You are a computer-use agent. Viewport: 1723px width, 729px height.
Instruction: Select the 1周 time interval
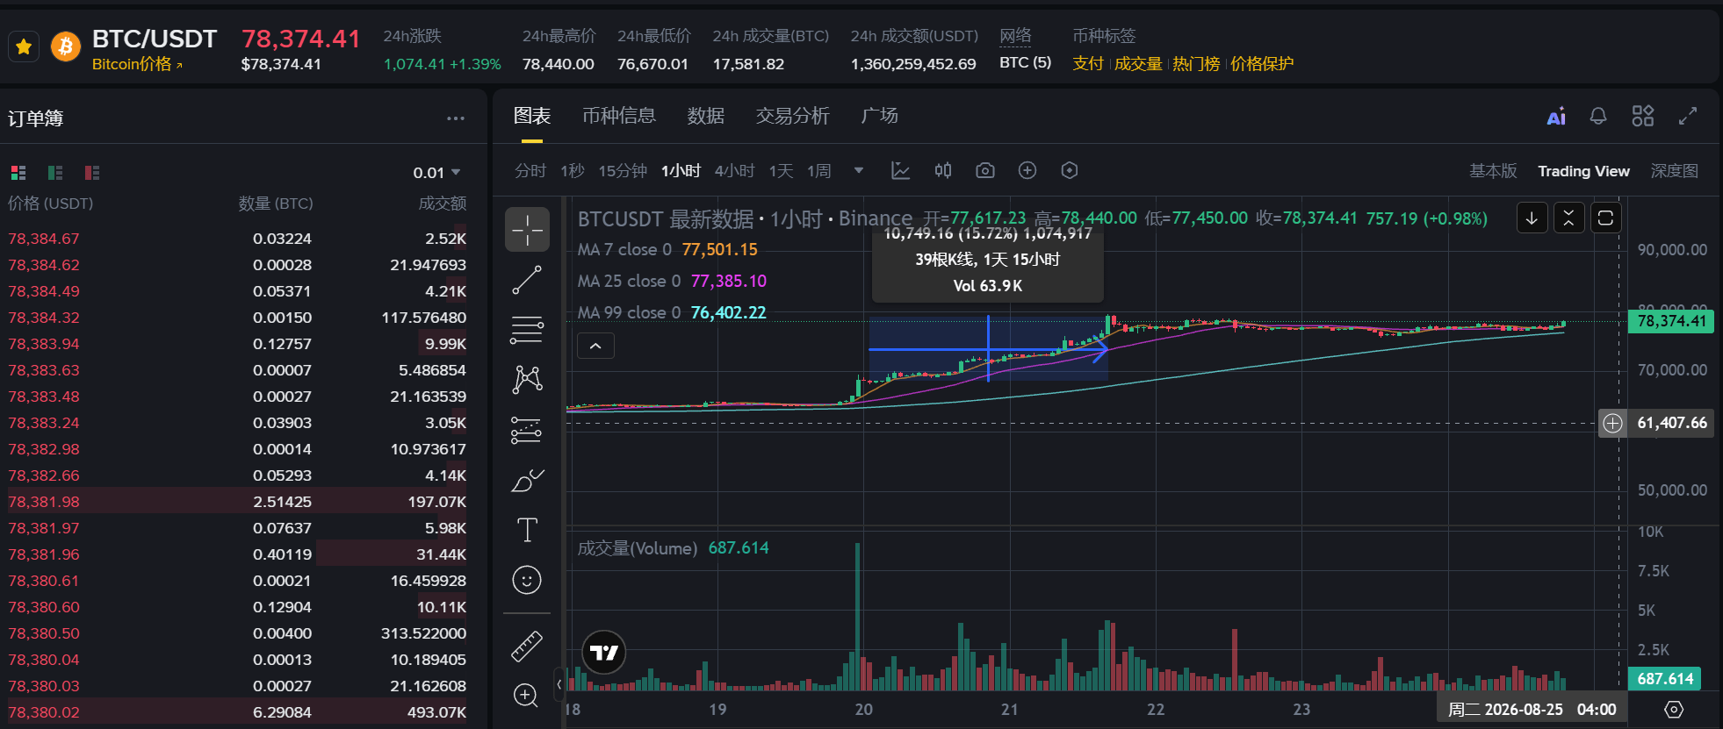[x=819, y=171]
